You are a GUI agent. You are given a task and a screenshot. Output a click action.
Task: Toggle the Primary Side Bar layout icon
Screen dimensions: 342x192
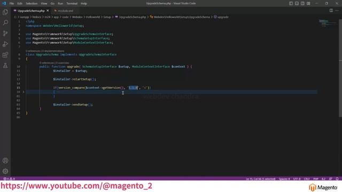[291, 3]
